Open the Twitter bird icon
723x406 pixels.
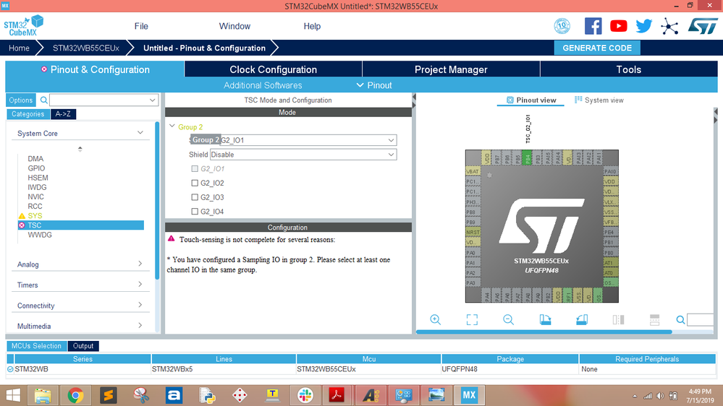tap(643, 26)
